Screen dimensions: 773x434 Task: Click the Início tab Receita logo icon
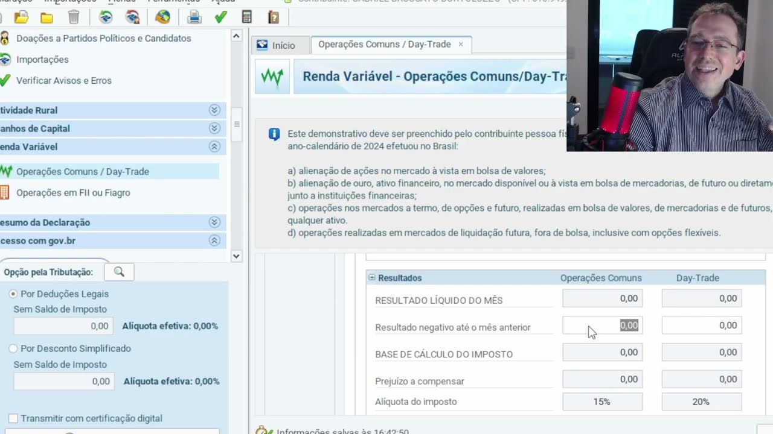(262, 45)
